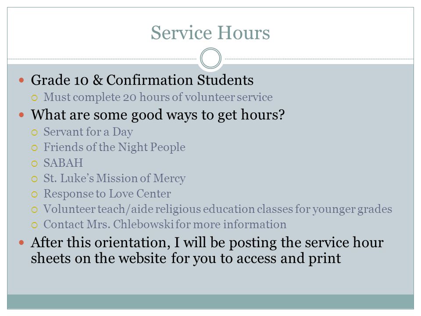Viewport: 421px width, 316px height.
Task: Click the hollow bullet beside SABAH
Action: click(34, 163)
